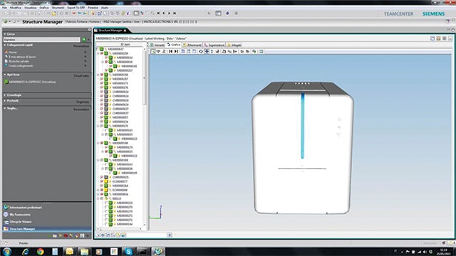Click the Home quick link icon
This screenshot has width=456, height=256.
click(x=6, y=52)
